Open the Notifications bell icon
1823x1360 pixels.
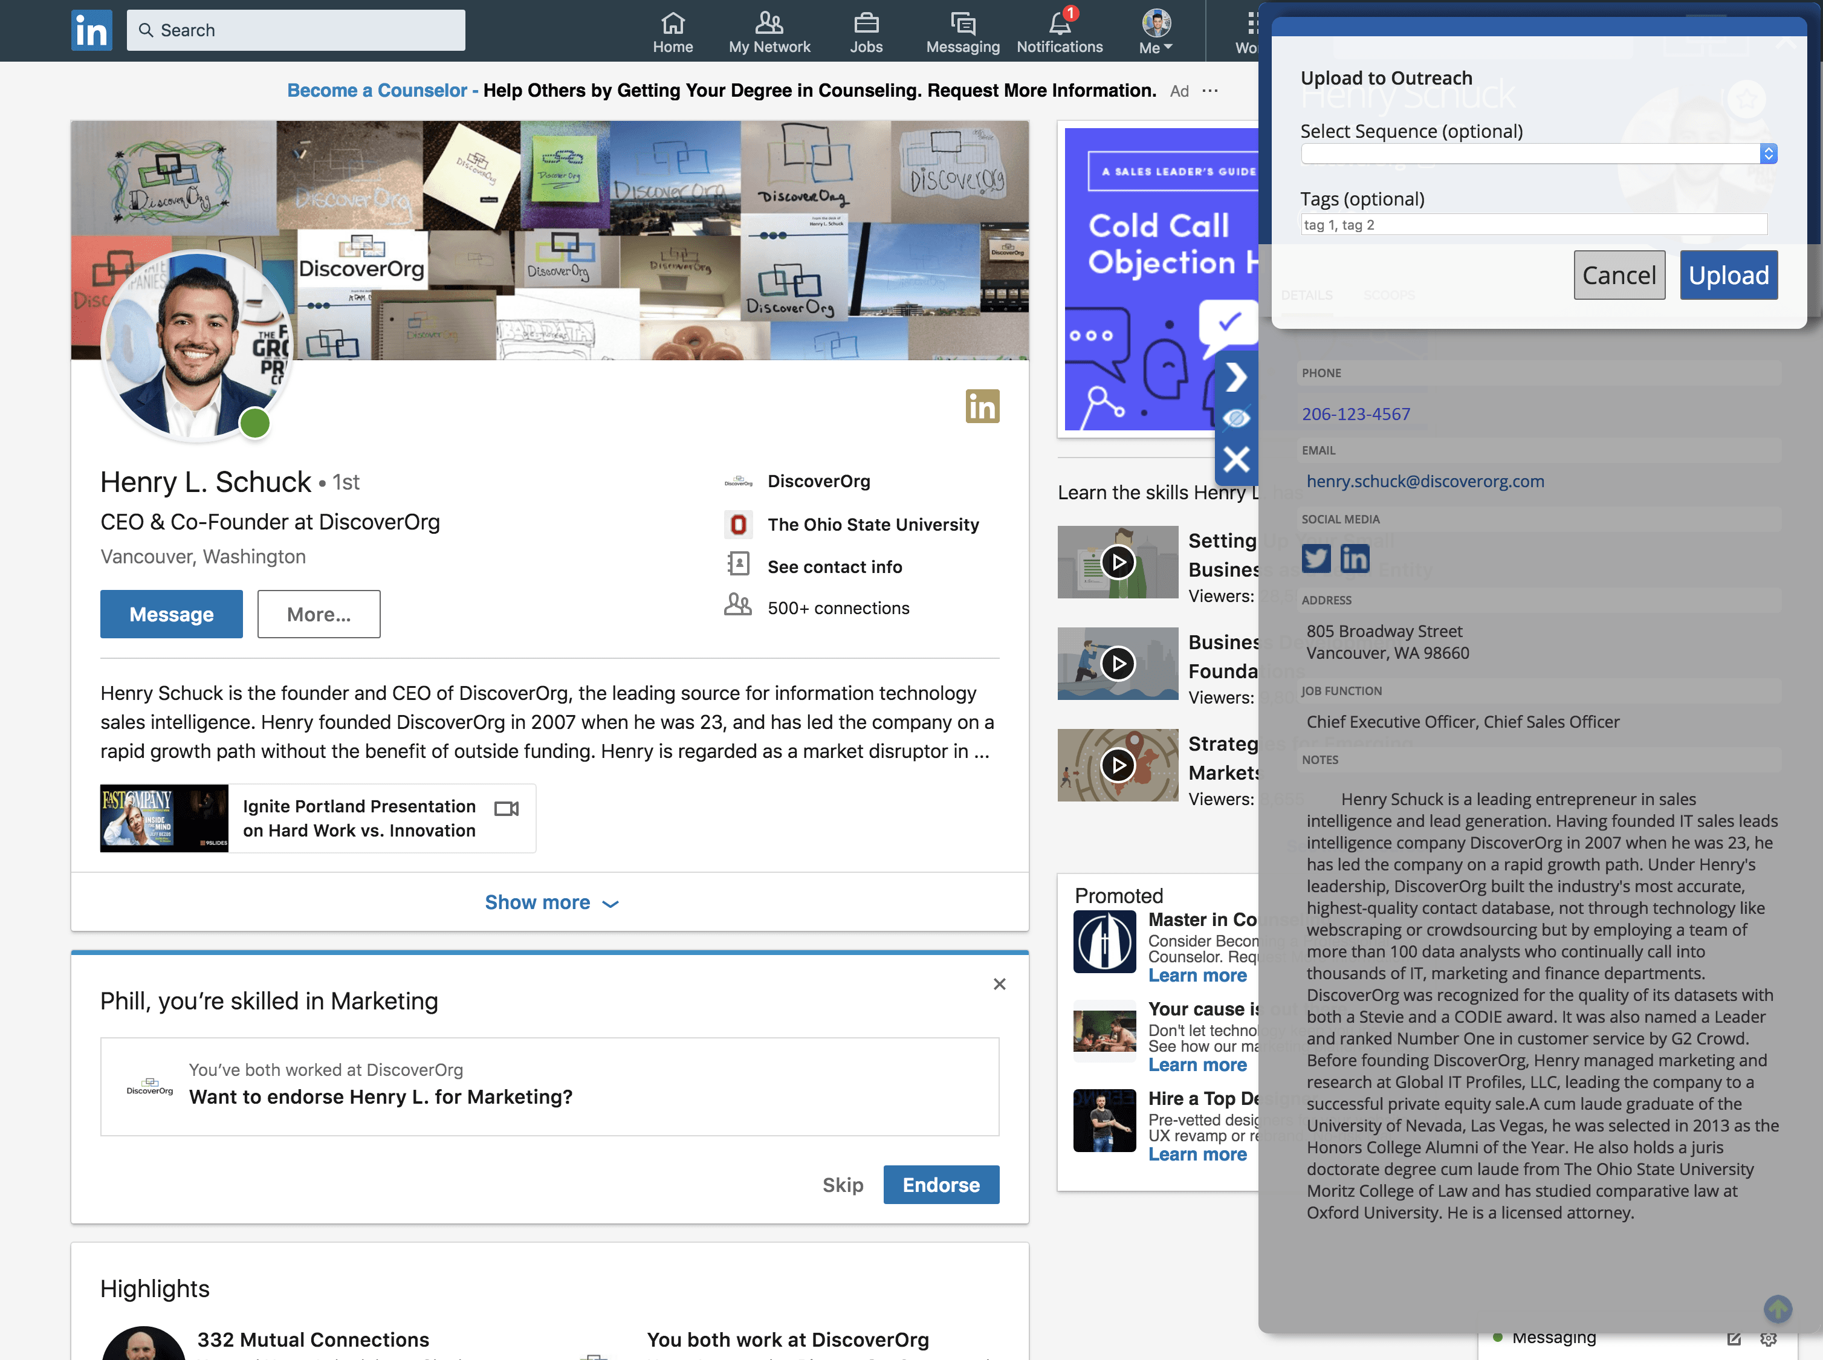click(1059, 25)
